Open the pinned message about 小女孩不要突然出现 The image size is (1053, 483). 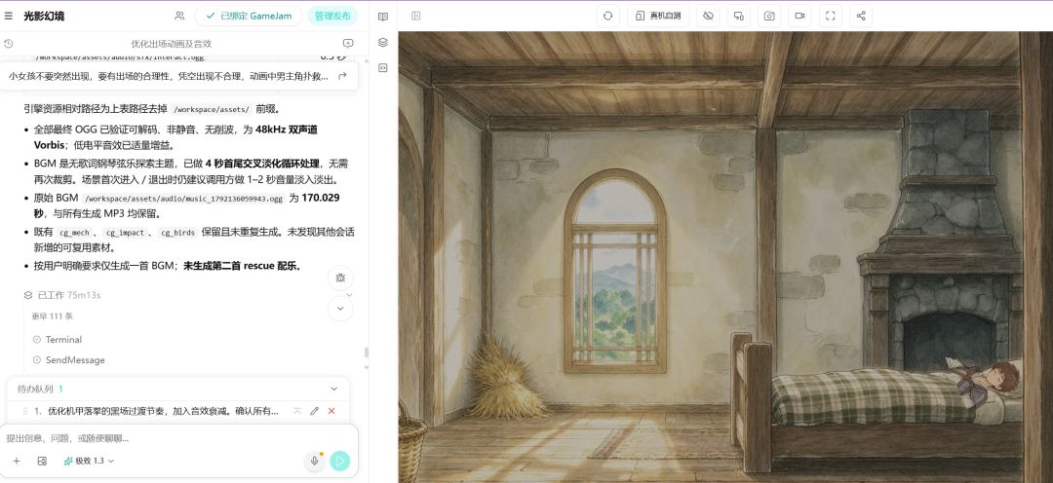click(x=169, y=77)
